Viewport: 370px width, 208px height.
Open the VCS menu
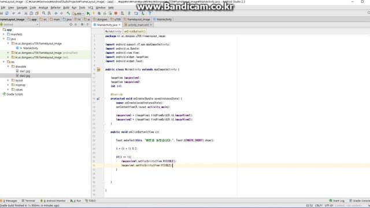coord(90,8)
